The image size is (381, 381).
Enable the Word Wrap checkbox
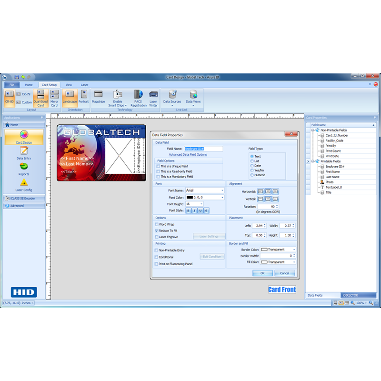pyautogui.click(x=157, y=224)
